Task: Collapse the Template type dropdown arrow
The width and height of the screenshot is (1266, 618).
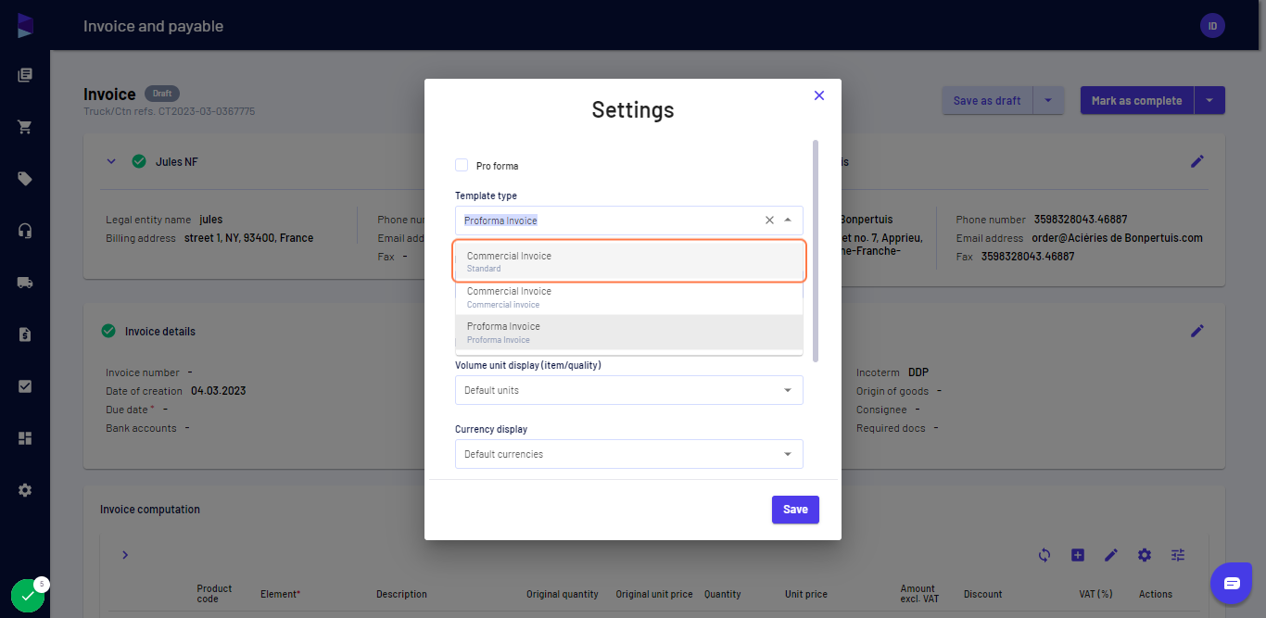Action: 788,221
